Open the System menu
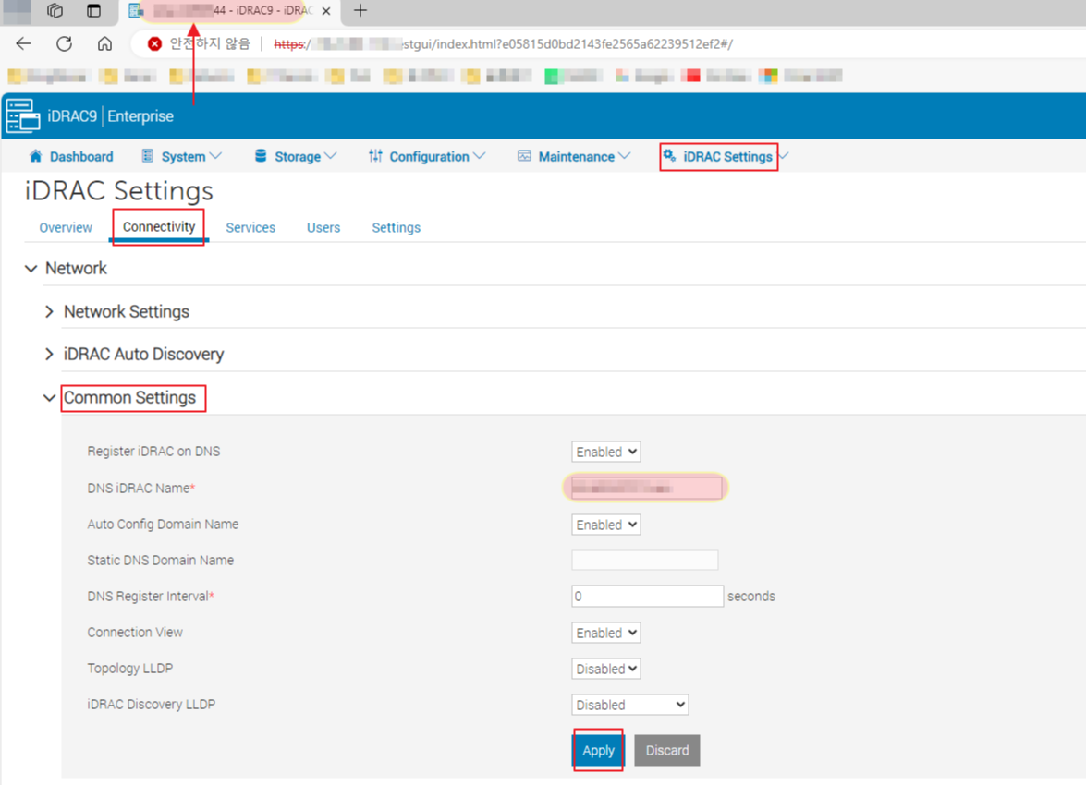Screen dimensions: 1086x785 click(183, 156)
